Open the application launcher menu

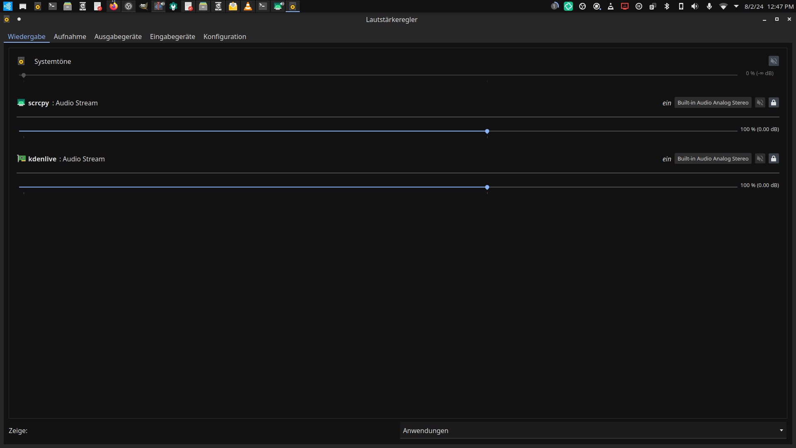point(7,6)
